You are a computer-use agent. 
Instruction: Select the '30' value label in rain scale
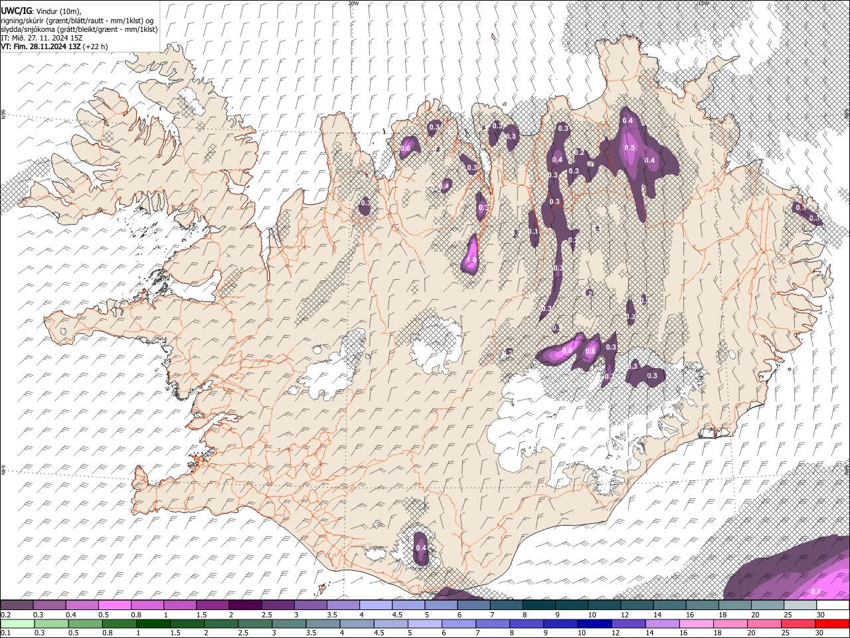pyautogui.click(x=821, y=633)
